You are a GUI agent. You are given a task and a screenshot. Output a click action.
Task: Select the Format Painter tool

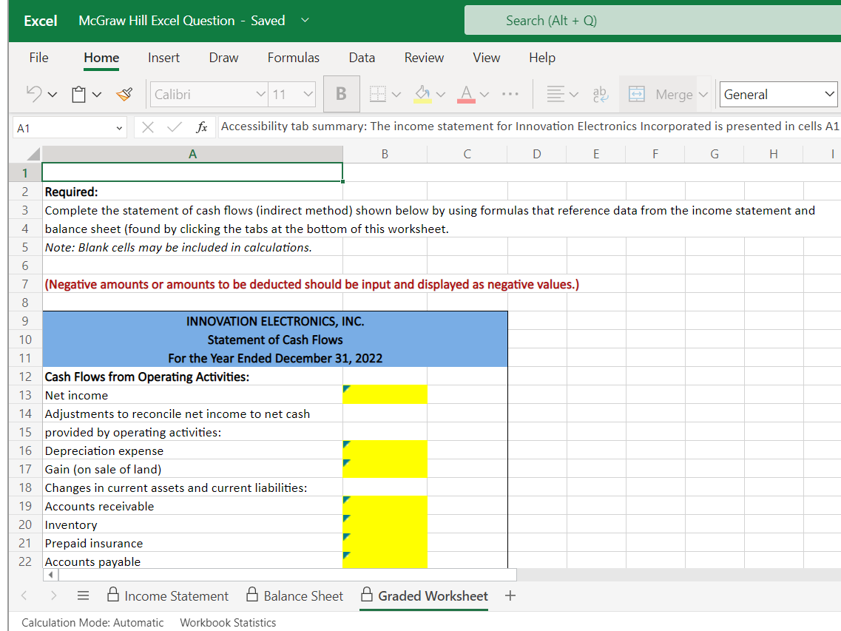tap(124, 94)
